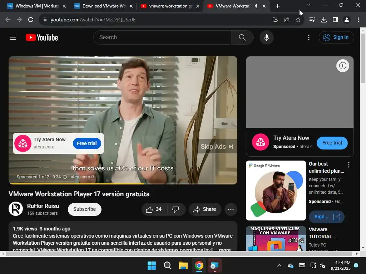Show hidden tray icons chevron
This screenshot has height=274, width=366.
[279, 265]
